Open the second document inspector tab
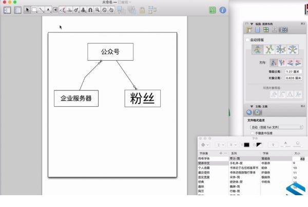Viewport: 308px width, 207px height. click(257, 112)
